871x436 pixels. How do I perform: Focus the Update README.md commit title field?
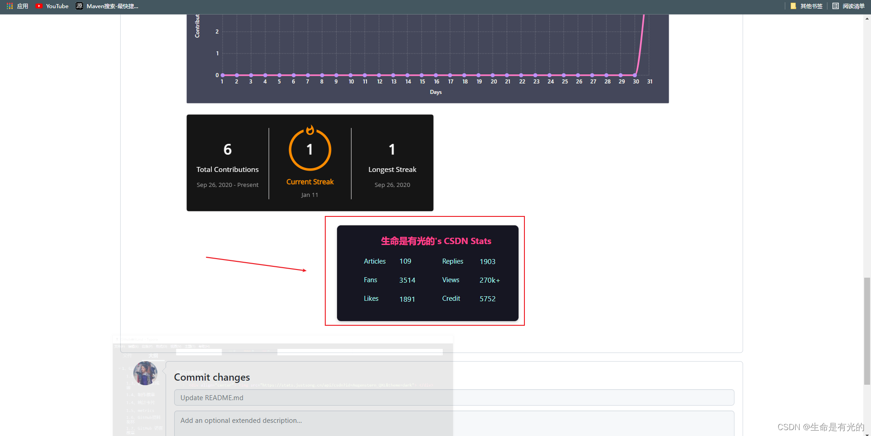[454, 397]
